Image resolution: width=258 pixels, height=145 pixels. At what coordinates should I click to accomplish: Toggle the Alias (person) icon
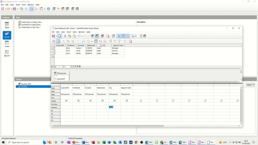[x=128, y=36]
